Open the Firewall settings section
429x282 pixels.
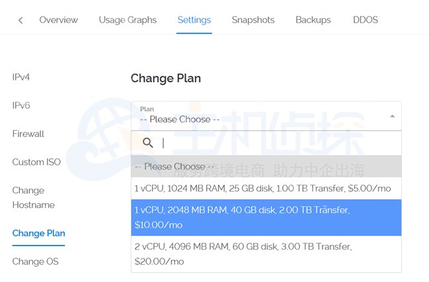coord(28,134)
